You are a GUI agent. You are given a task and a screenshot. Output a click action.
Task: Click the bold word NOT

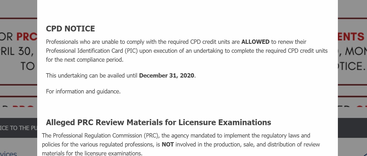[167, 144]
